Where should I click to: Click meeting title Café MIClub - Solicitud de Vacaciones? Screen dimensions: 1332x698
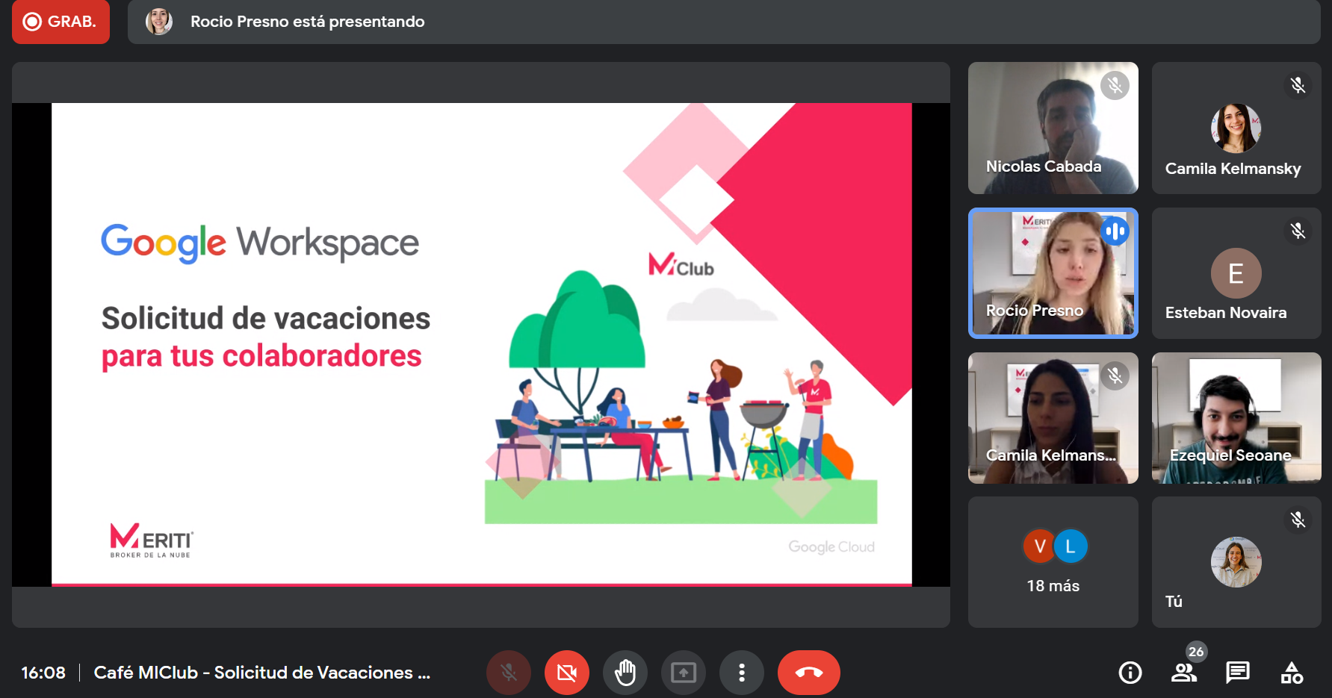click(x=262, y=673)
